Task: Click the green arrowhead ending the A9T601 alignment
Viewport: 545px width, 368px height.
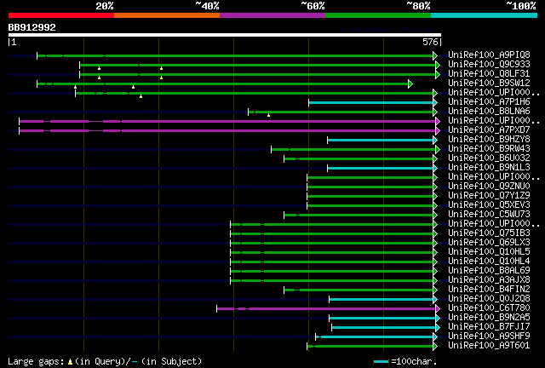Action: point(435,347)
